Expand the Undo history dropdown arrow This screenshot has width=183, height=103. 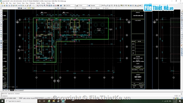point(32,5)
